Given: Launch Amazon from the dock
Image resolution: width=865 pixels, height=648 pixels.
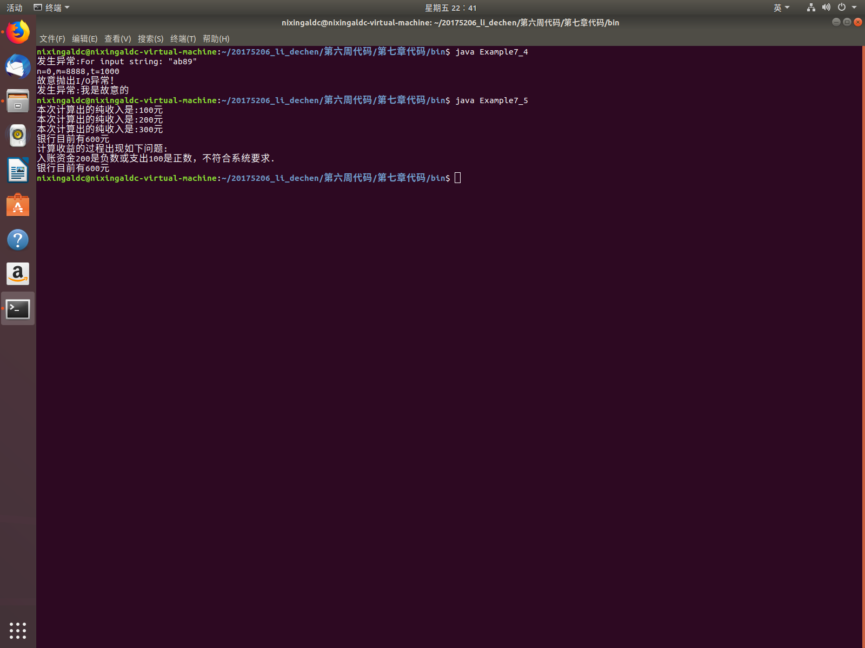Looking at the screenshot, I should [x=18, y=274].
